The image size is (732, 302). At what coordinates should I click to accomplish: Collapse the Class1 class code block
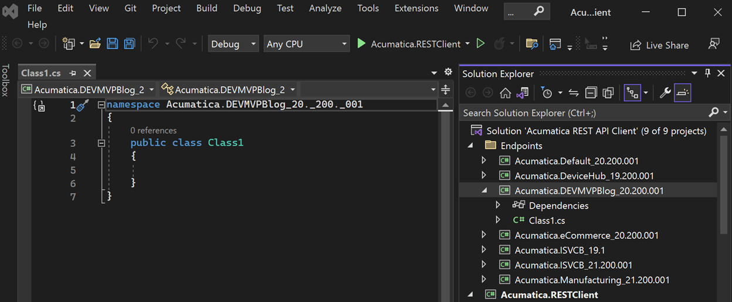(101, 143)
